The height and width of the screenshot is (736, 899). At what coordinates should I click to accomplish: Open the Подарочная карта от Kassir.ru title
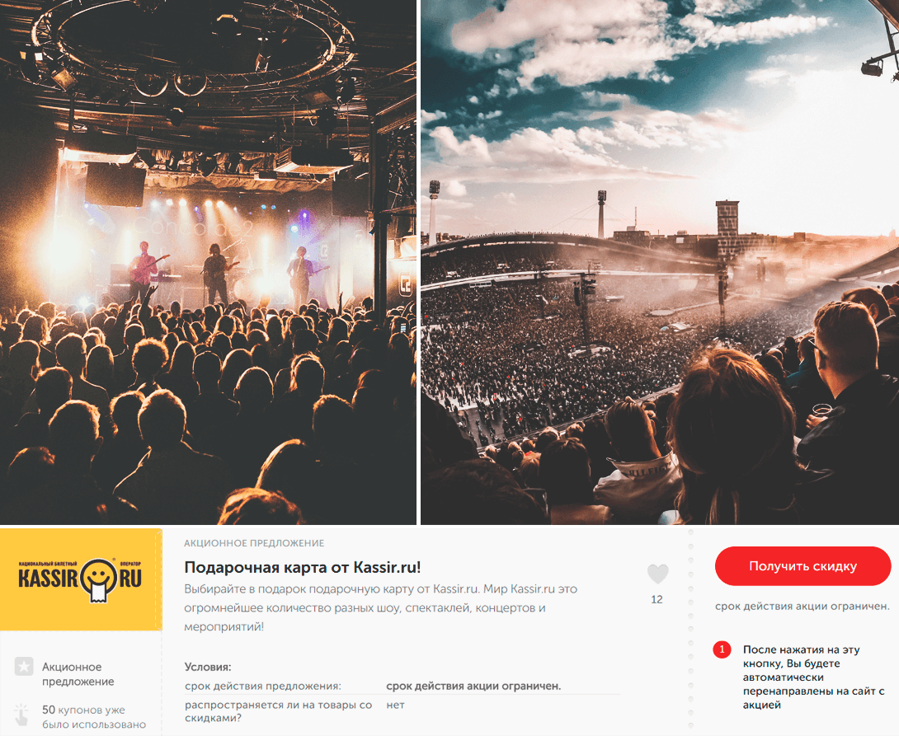click(302, 568)
